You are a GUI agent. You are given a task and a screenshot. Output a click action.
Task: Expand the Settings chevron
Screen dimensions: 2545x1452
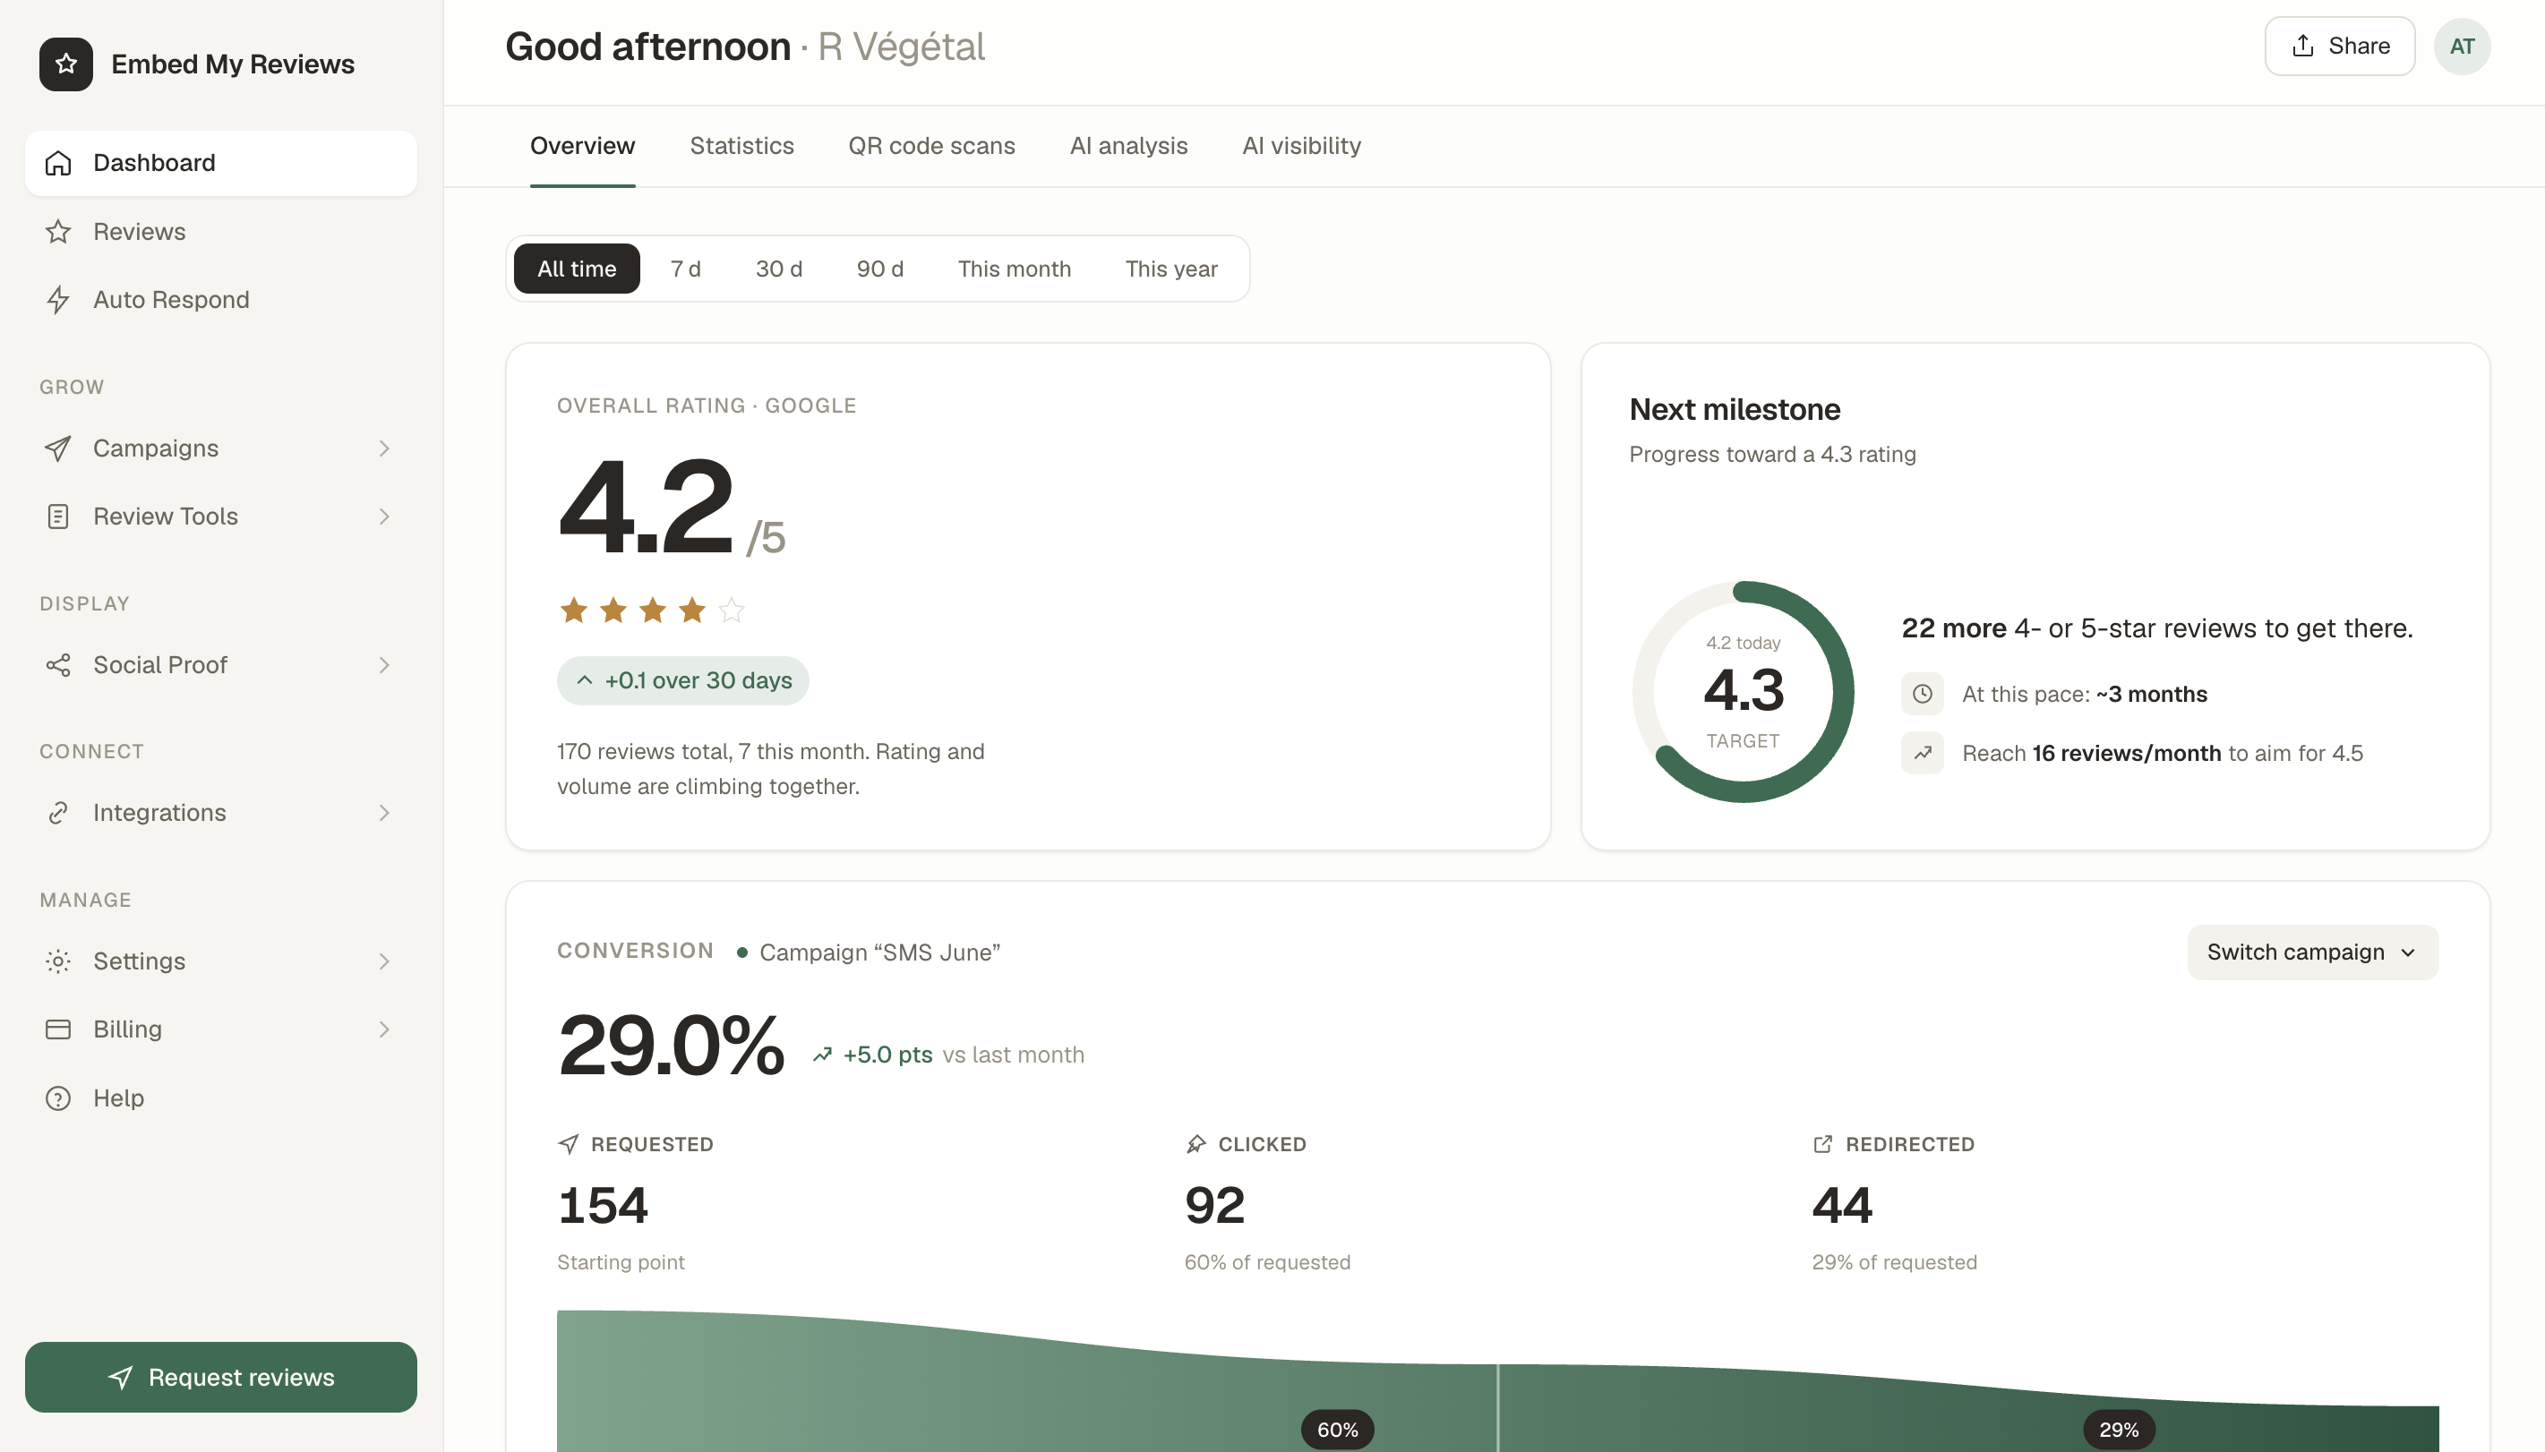point(384,961)
